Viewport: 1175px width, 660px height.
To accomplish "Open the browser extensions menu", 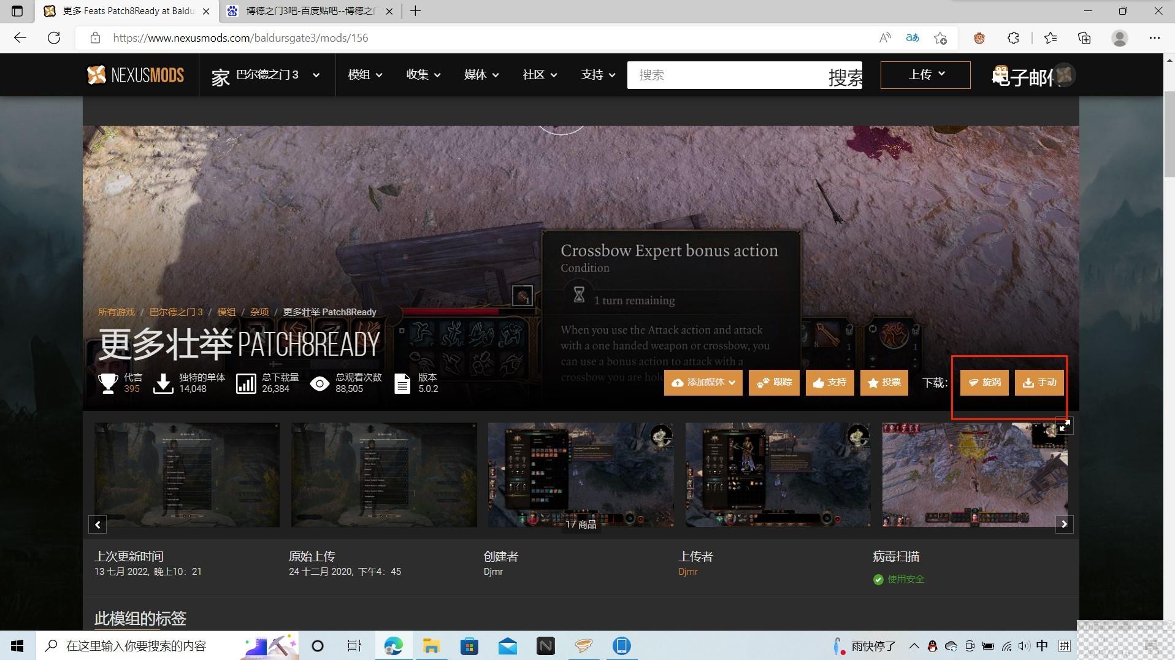I will pos(1013,38).
